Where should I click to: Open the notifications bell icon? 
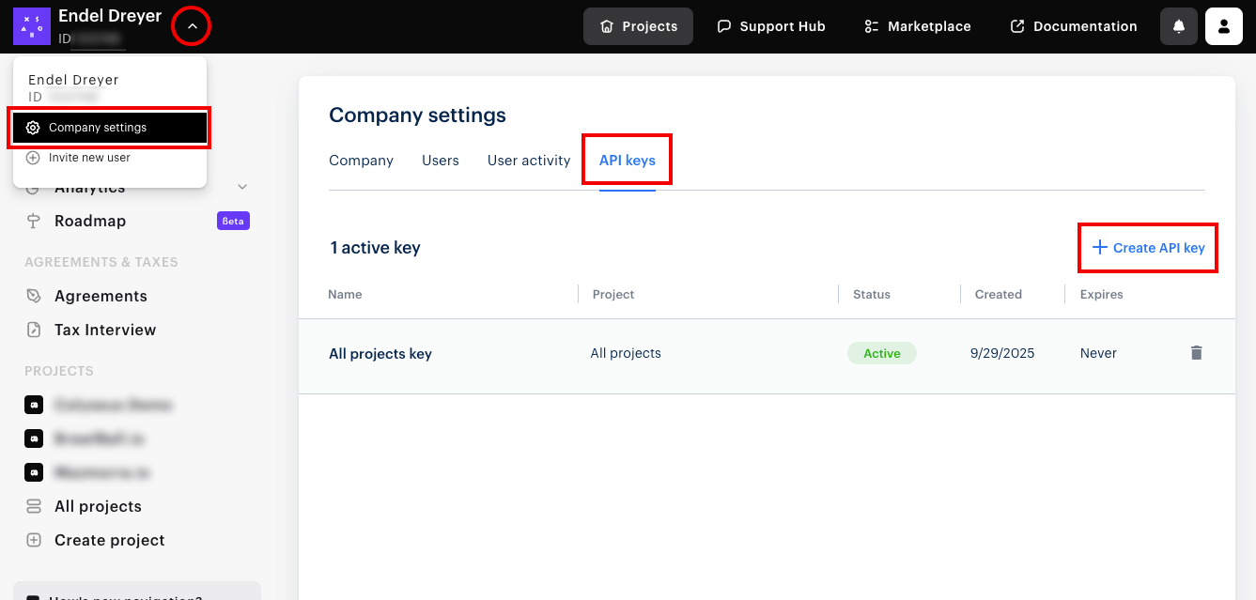click(x=1178, y=26)
